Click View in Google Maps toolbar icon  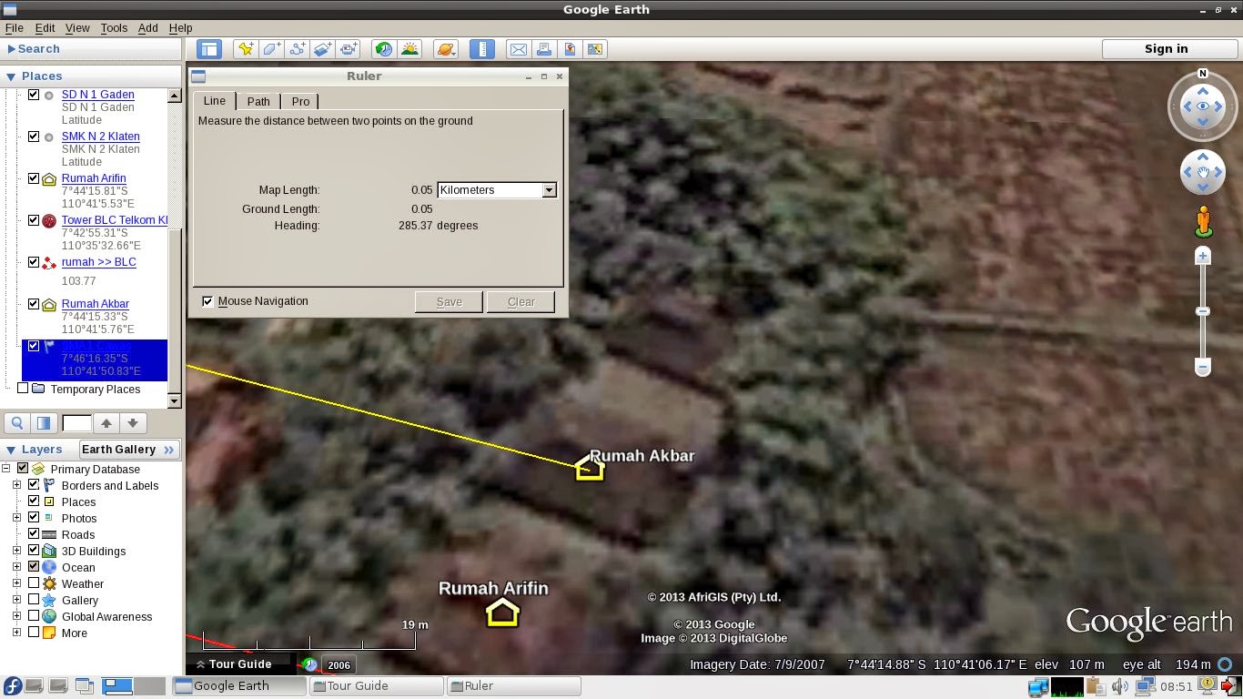(x=595, y=49)
